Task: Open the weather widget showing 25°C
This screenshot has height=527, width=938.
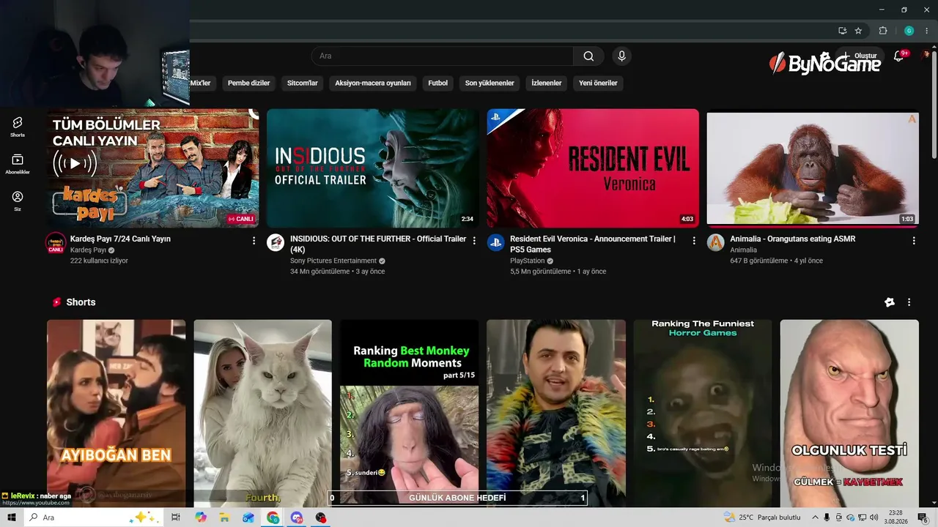Action: pos(761,517)
